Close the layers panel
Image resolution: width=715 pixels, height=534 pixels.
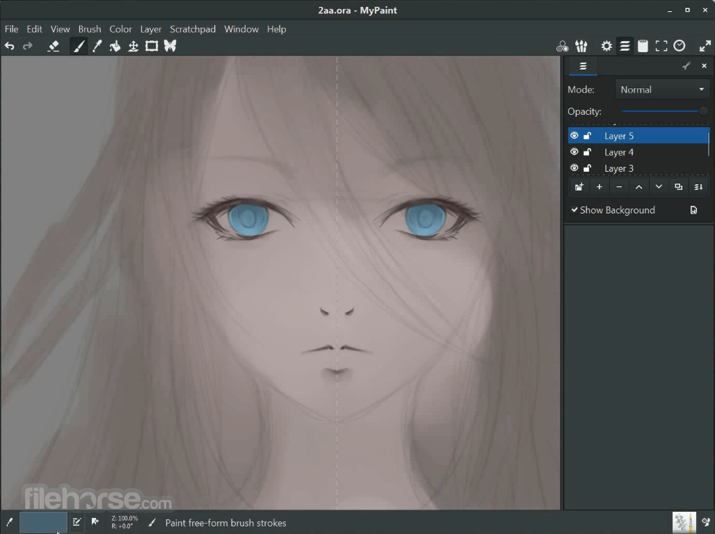[704, 66]
